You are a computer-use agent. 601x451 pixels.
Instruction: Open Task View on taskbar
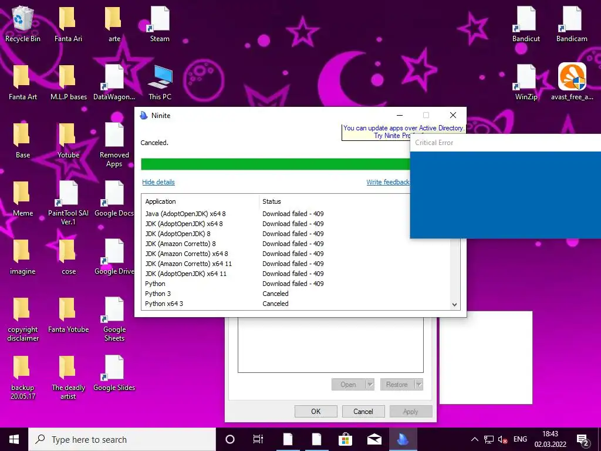tap(258, 439)
